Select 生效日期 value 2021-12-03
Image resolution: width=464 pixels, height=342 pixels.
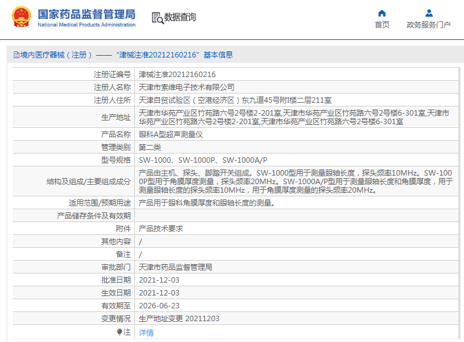[x=159, y=293]
